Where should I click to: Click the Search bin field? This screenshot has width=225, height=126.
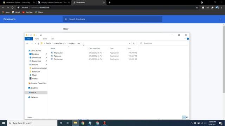163,43
